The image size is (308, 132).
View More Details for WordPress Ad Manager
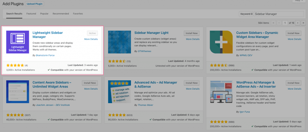click(x=295, y=89)
